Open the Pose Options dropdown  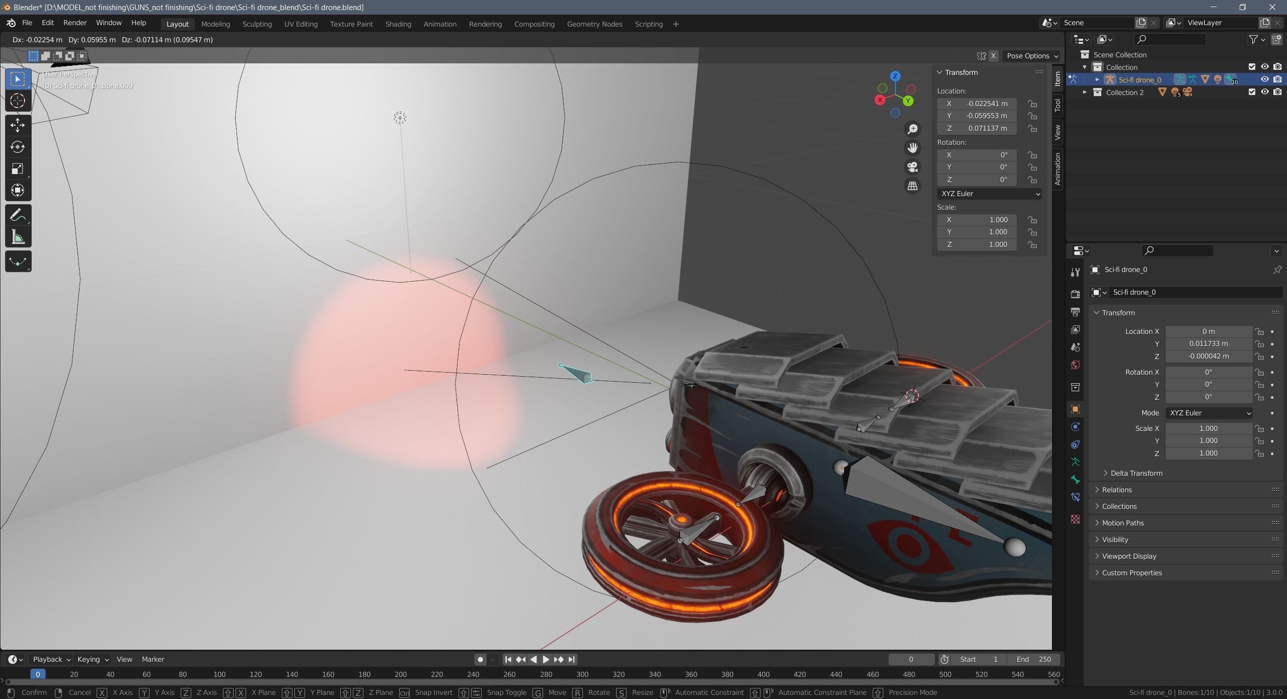coord(1032,56)
